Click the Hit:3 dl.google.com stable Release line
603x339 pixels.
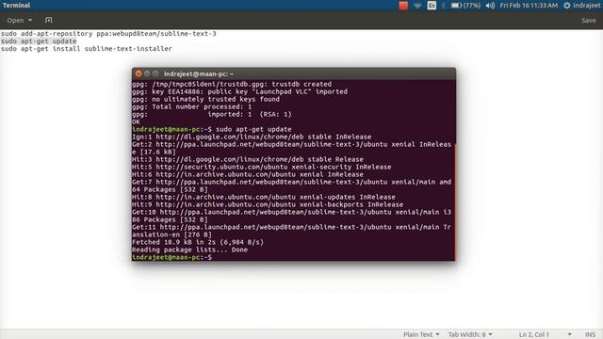point(247,159)
